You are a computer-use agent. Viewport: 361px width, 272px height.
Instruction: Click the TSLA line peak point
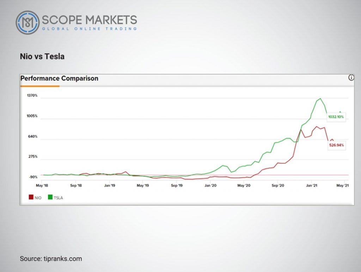[320, 99]
